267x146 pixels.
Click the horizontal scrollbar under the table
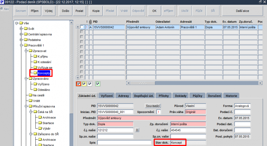[x=194, y=83]
